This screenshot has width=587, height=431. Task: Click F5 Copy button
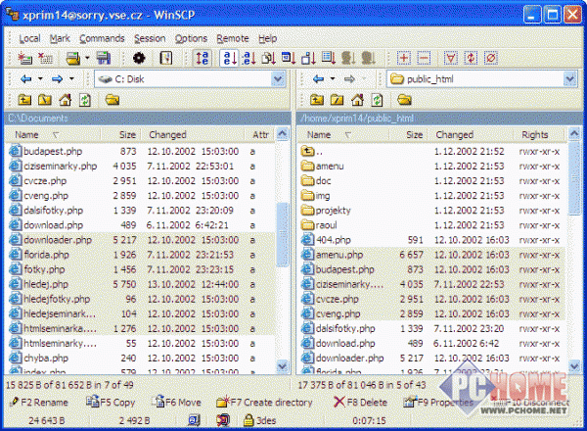pyautogui.click(x=111, y=403)
